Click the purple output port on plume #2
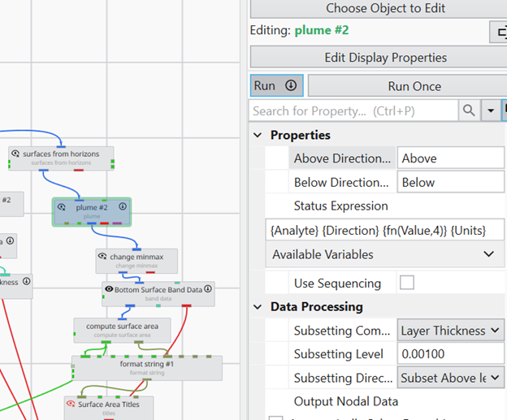Viewport: 507px width, 420px height. tap(117, 223)
